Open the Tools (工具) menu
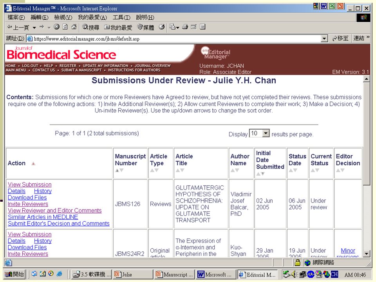This screenshot has height=282, width=376. click(x=121, y=17)
